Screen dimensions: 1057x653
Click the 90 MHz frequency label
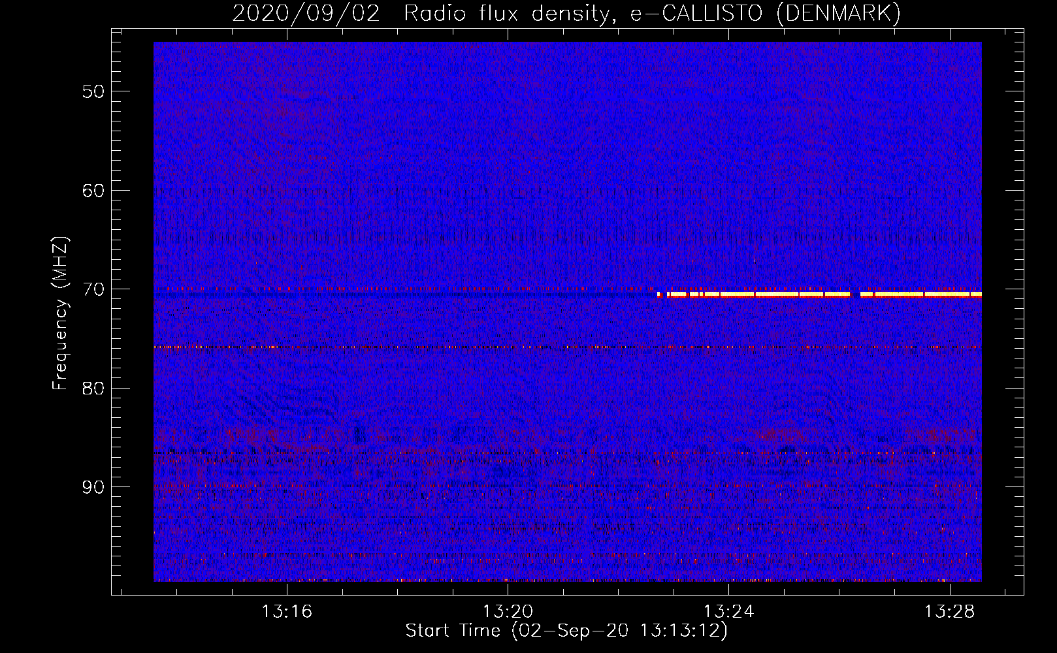pyautogui.click(x=93, y=487)
